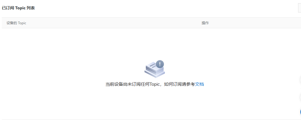Click the word Topic in the column header
The image size is (301, 135).
22,23
